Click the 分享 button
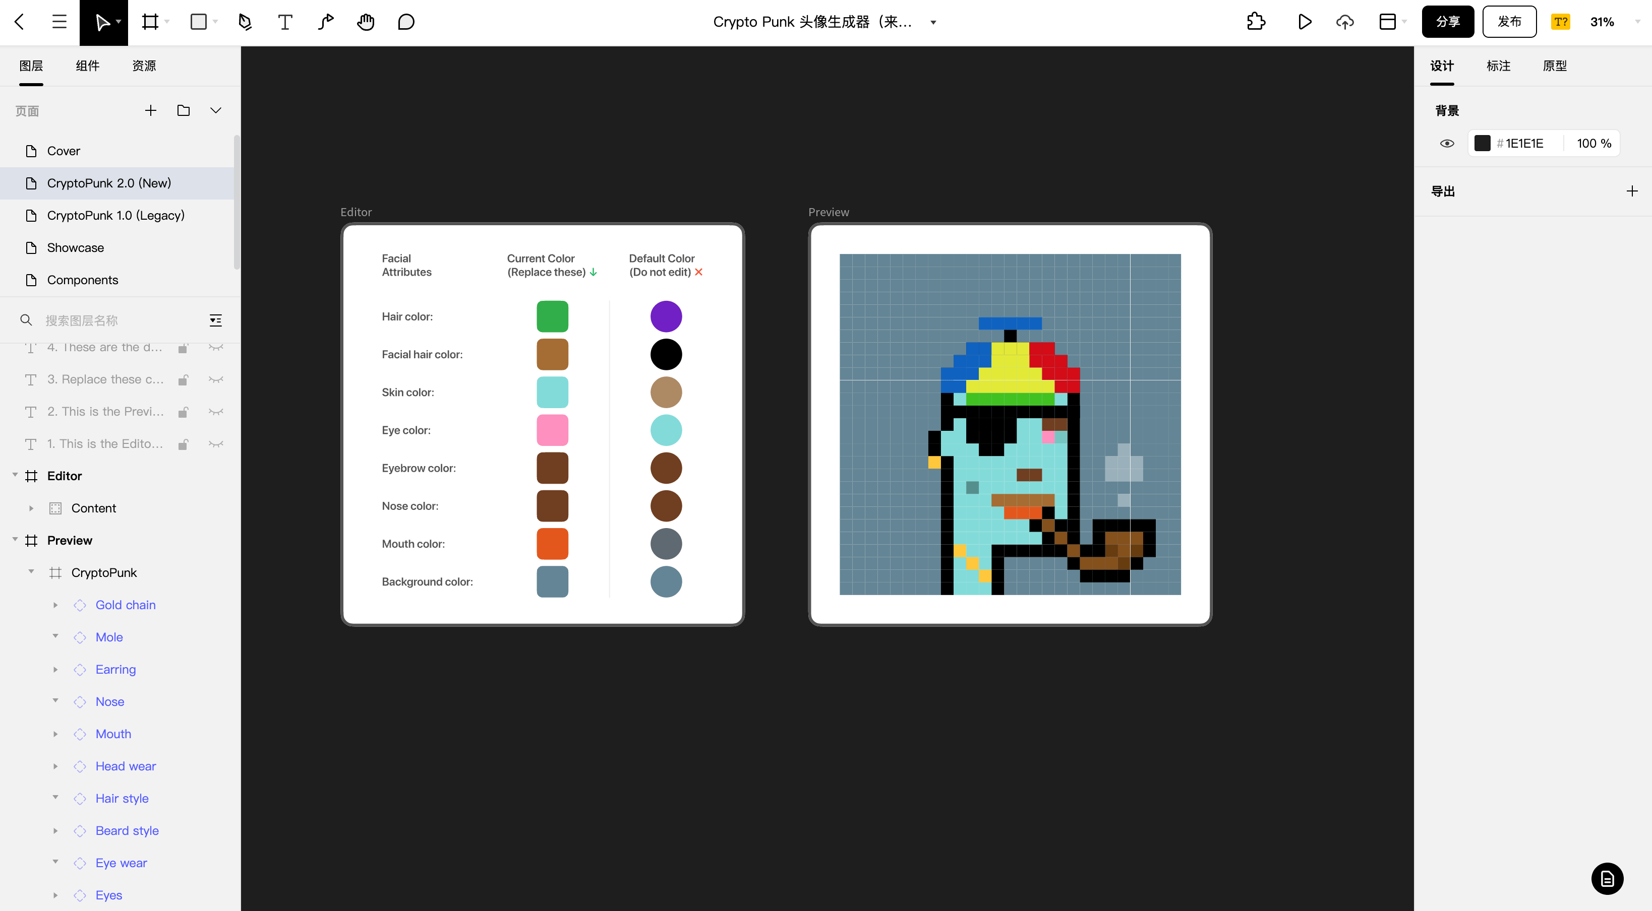 click(x=1447, y=22)
